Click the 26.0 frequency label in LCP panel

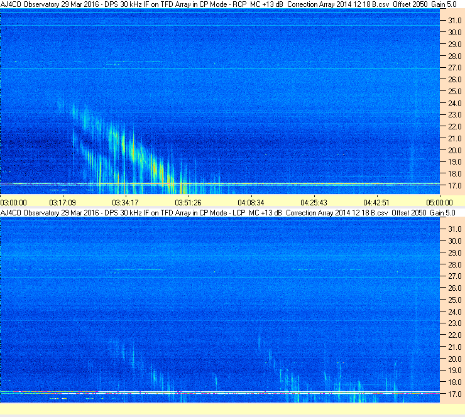point(454,288)
